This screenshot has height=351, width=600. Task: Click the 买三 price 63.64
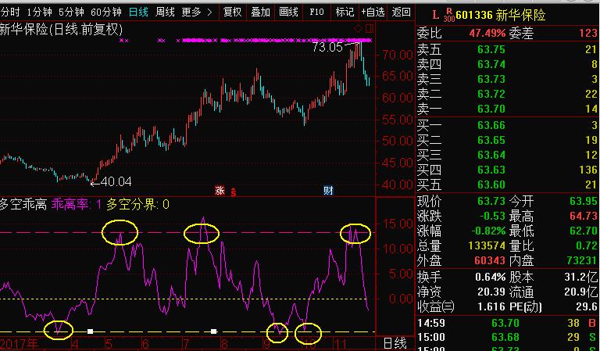click(491, 155)
